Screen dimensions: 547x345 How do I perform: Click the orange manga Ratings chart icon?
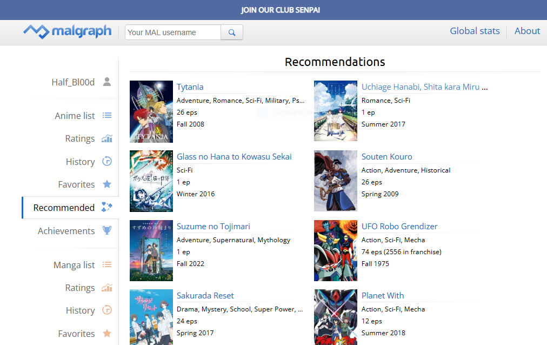tap(107, 288)
